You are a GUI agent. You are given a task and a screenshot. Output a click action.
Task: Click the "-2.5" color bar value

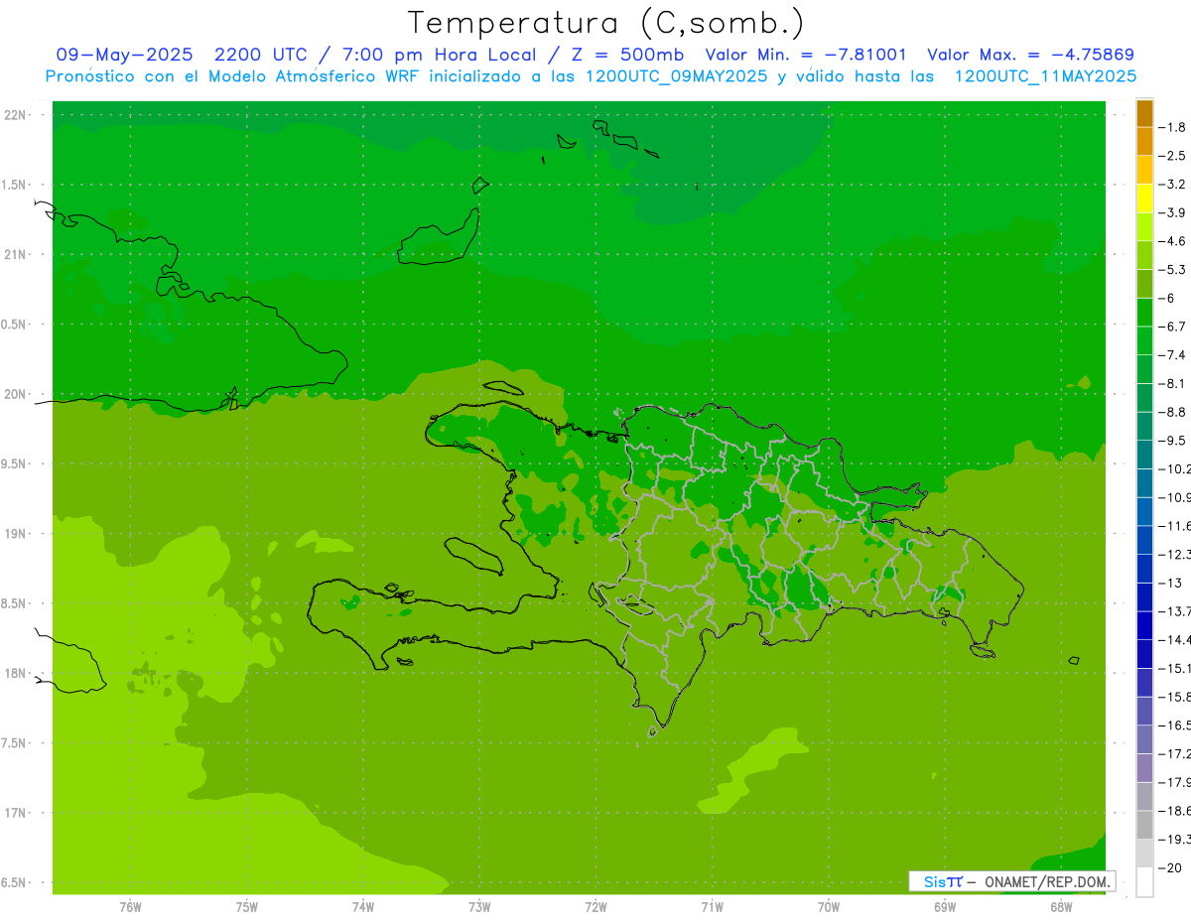1174,156
